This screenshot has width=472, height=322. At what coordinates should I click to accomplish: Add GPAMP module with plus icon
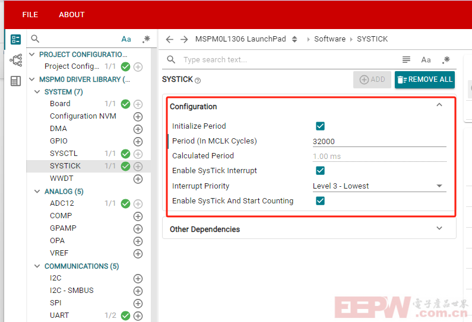[x=138, y=229]
